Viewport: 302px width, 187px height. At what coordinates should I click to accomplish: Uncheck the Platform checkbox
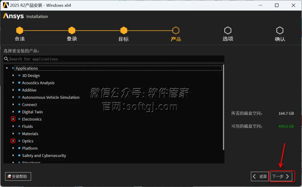click(19, 148)
